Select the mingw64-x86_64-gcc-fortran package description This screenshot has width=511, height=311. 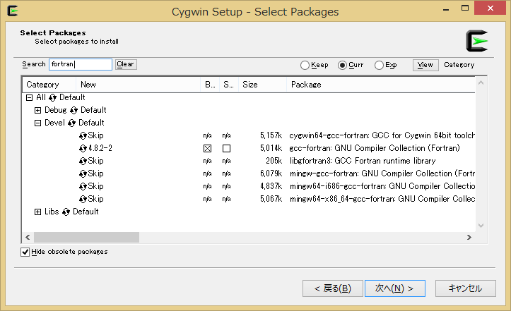382,199
